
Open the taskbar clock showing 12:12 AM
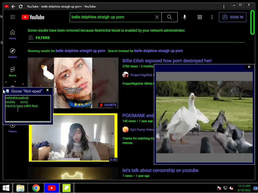point(244,188)
